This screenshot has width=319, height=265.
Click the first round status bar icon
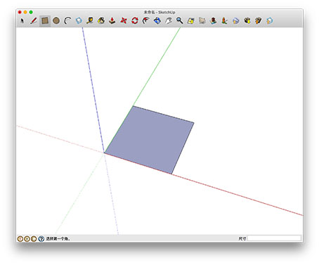pos(20,239)
